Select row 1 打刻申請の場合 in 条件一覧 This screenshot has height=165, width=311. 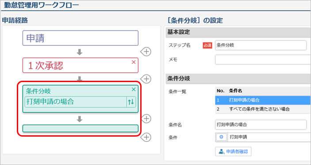click(x=263, y=100)
